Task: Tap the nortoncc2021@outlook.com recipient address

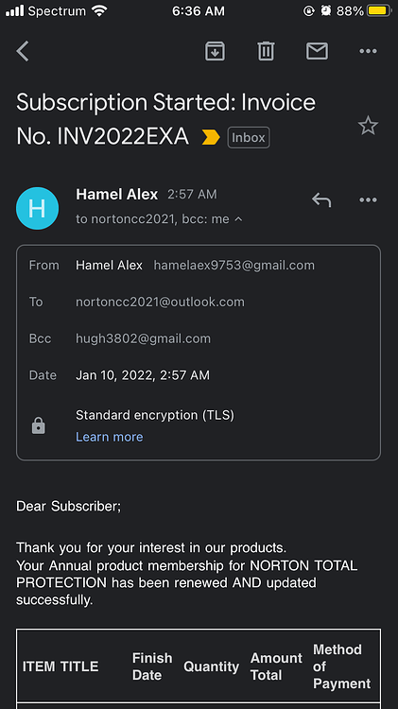Action: click(x=160, y=302)
